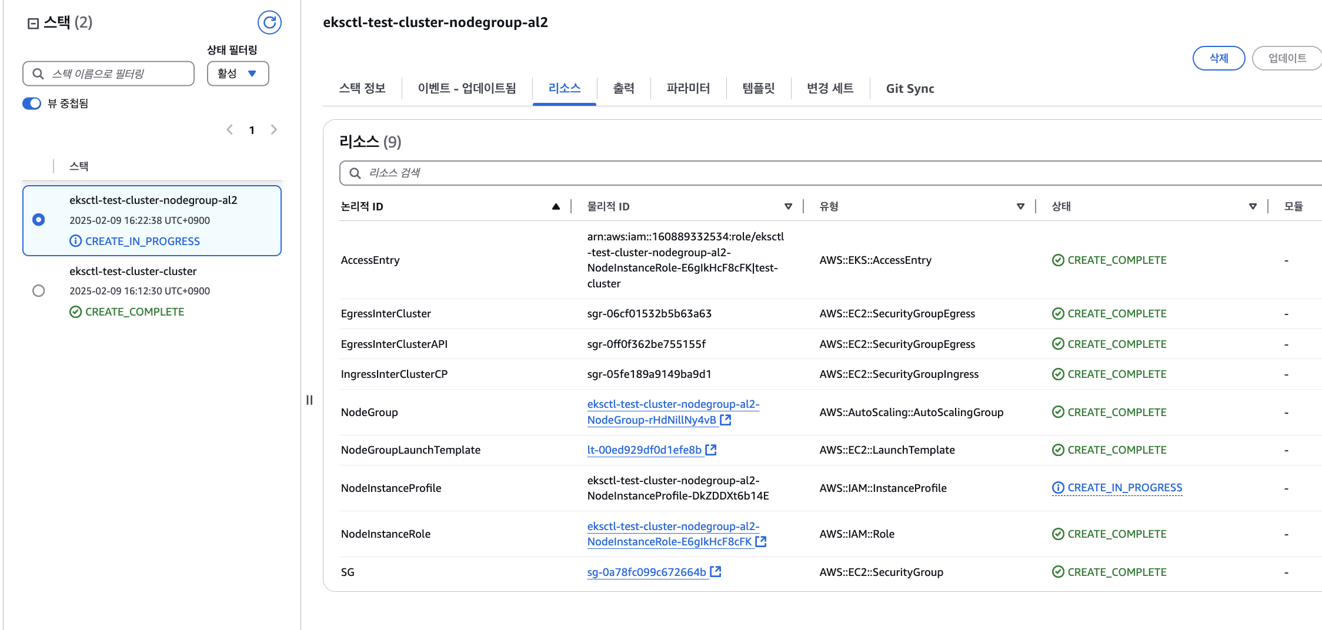
Task: Refresh the stack list
Action: click(x=269, y=22)
